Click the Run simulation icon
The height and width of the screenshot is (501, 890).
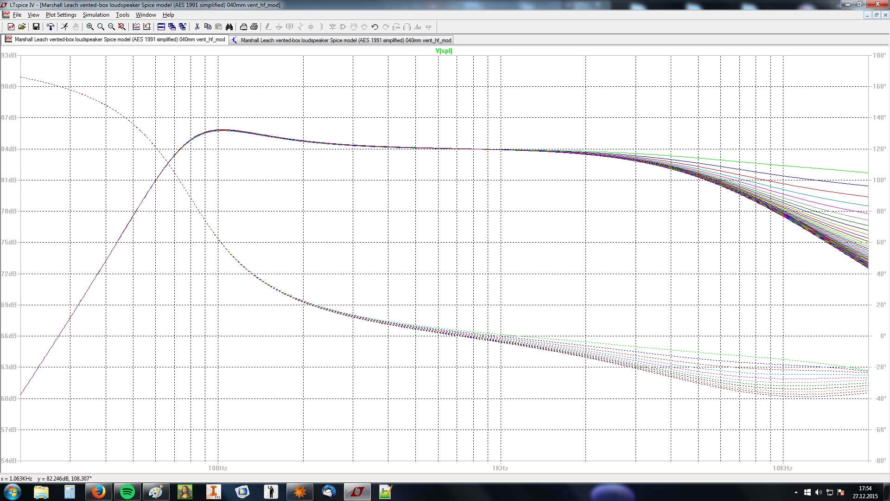point(64,27)
